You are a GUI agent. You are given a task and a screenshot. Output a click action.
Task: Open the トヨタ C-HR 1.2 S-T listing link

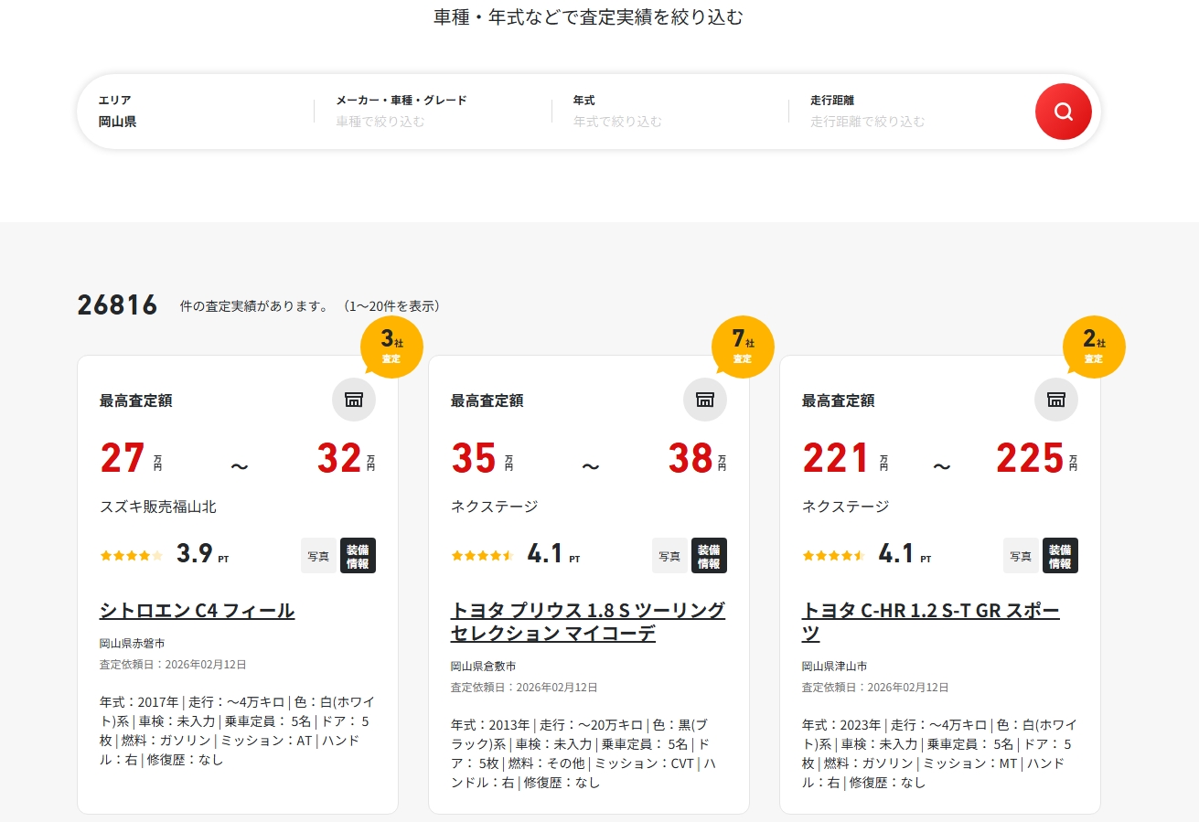coord(930,622)
